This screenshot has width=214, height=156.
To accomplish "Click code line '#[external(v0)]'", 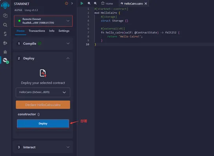I will 113,28.
